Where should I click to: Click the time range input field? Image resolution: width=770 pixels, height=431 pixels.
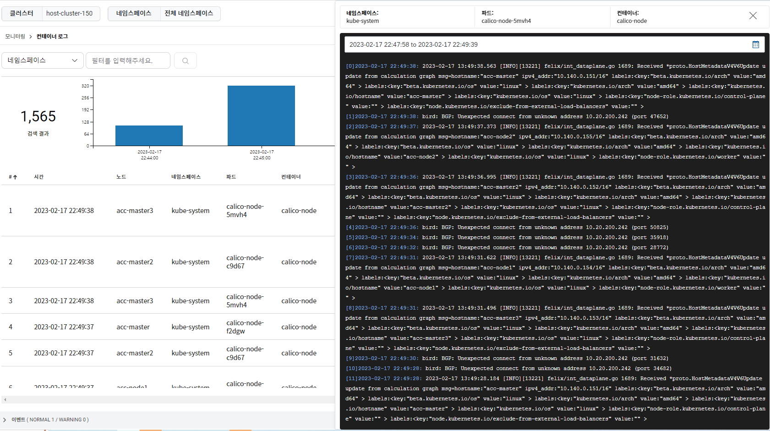[x=554, y=44]
